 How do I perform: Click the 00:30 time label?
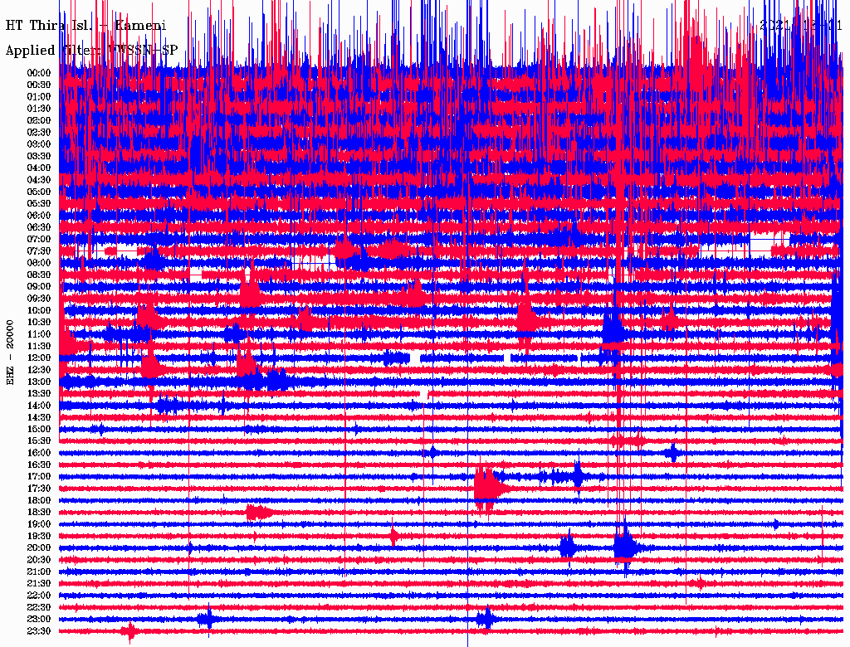39,85
